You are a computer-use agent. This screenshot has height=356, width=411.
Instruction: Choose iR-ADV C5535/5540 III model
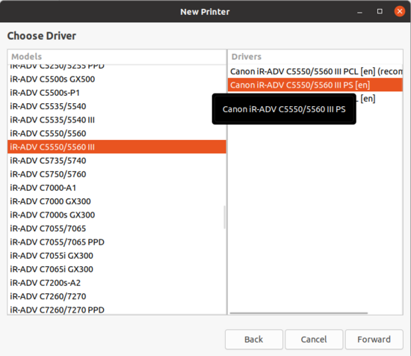[x=117, y=120]
